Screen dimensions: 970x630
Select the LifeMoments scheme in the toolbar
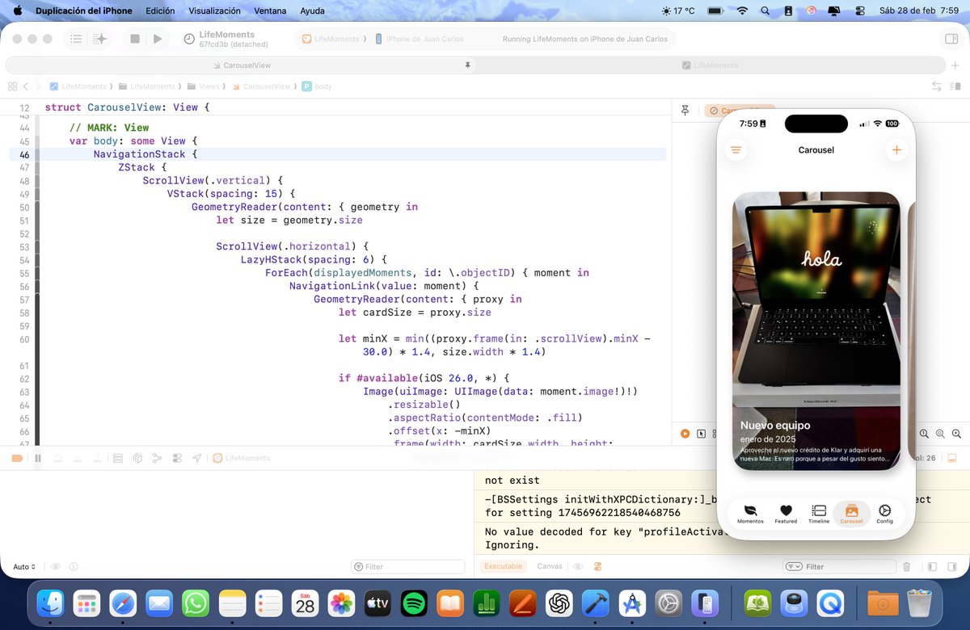[330, 39]
